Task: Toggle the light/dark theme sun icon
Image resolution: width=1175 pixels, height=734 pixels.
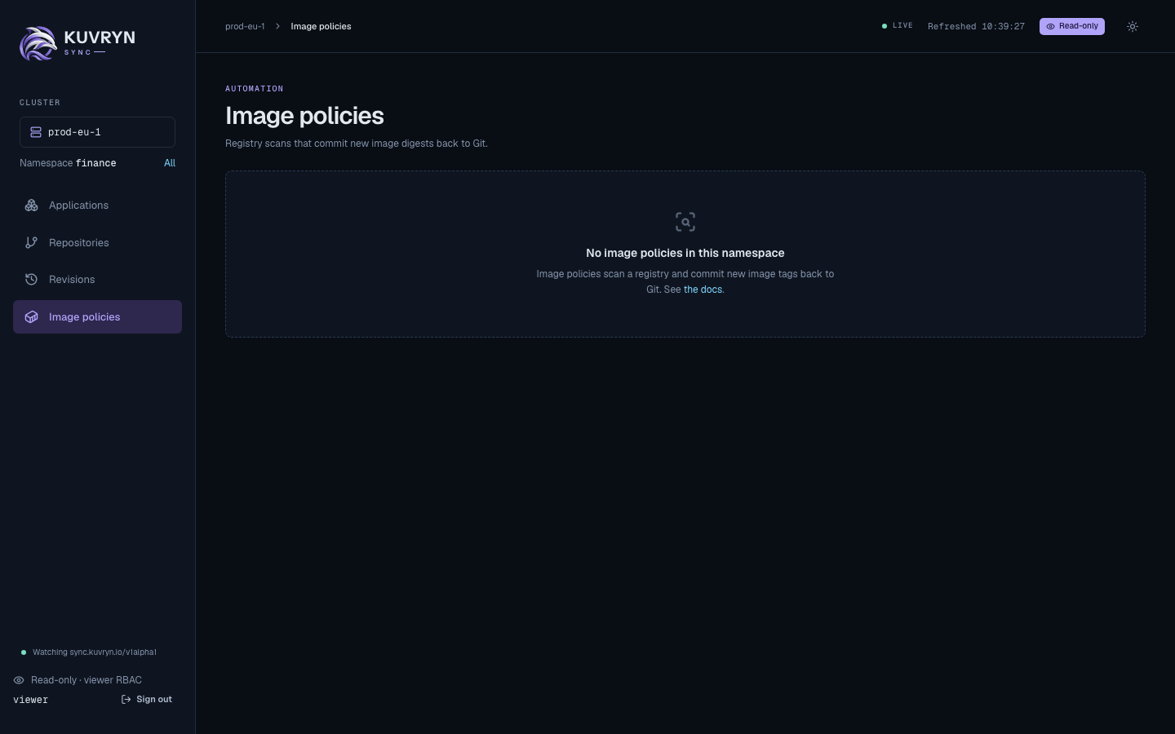Action: (1133, 26)
